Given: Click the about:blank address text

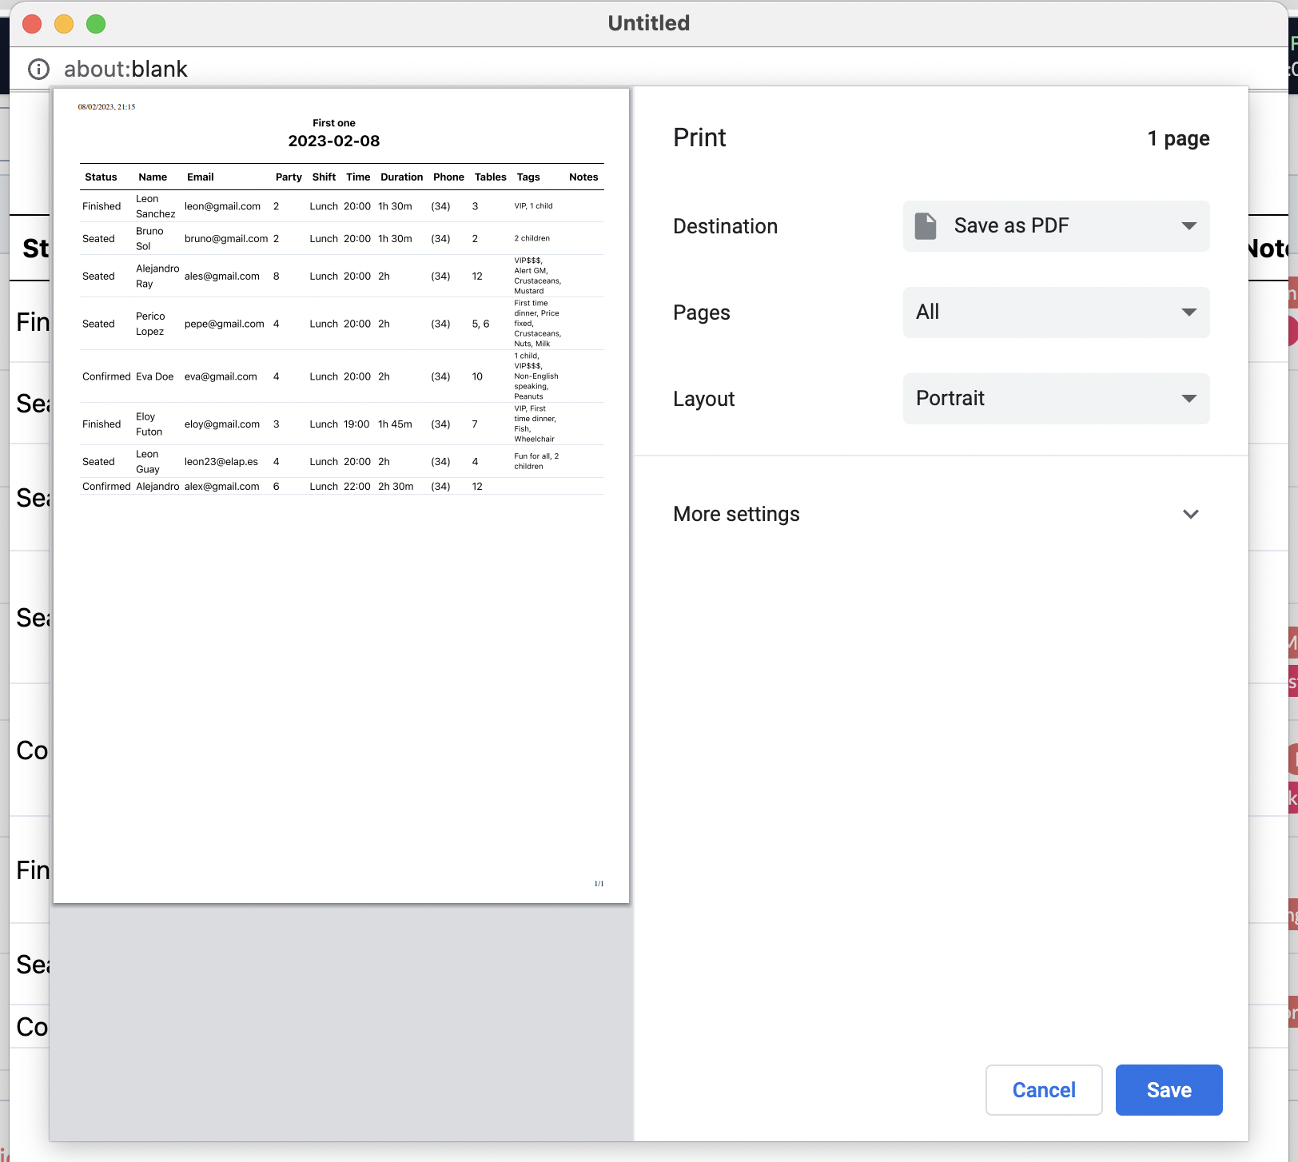Looking at the screenshot, I should coord(125,70).
